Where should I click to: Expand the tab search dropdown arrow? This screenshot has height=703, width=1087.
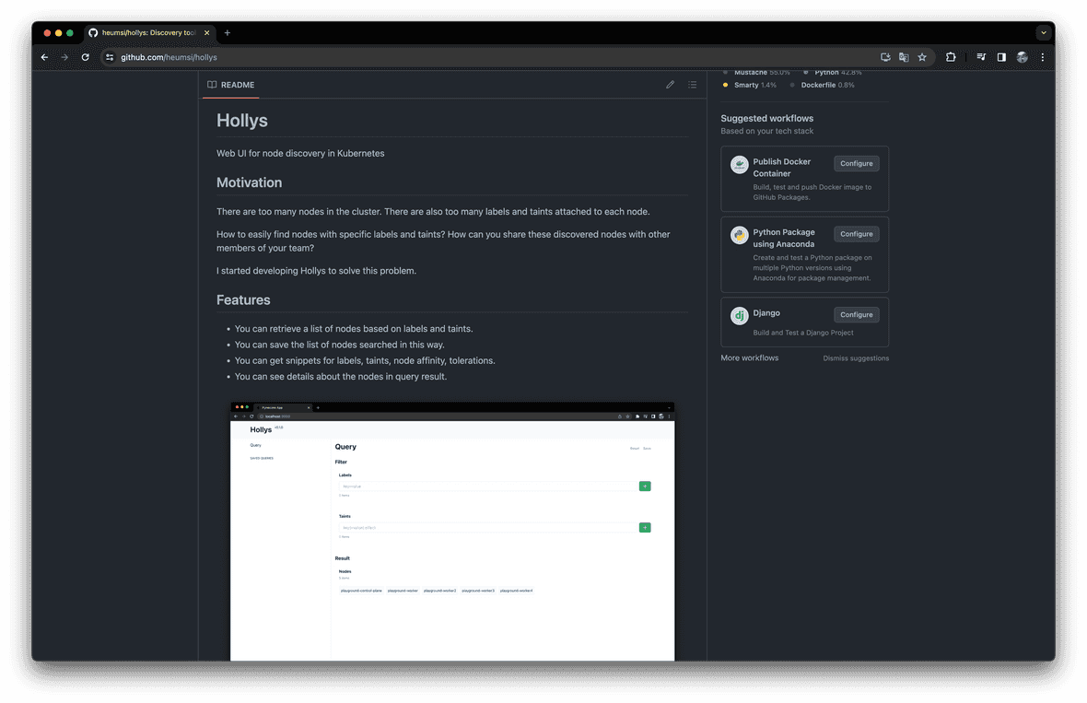1043,32
